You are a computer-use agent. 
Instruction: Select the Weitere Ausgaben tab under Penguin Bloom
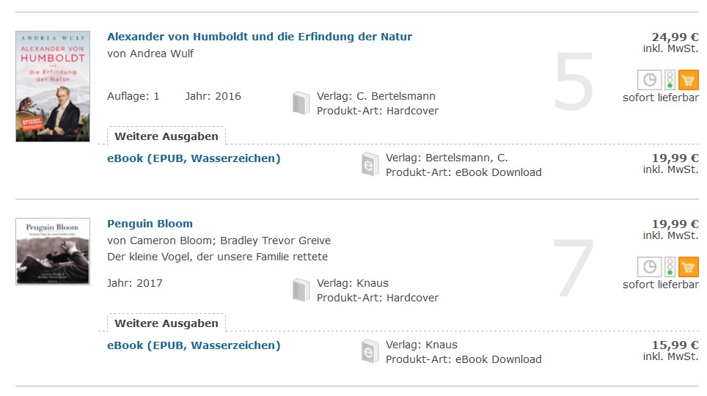(x=166, y=323)
